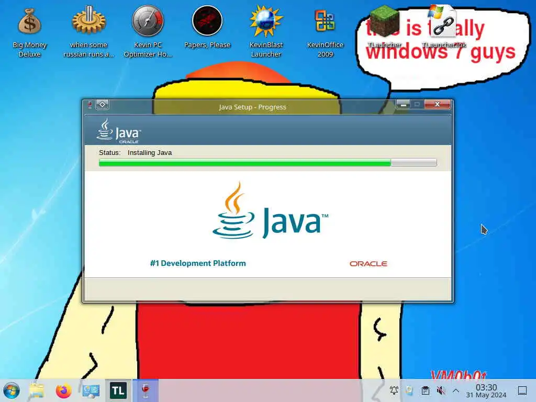Click the colorful tray icon beside the notifications bell
Image resolution: width=536 pixels, height=402 pixels.
click(409, 390)
